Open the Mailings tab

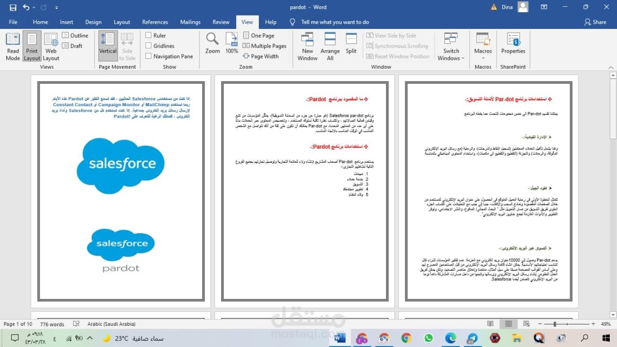190,22
